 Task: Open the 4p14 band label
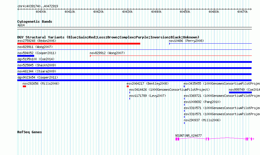[21, 25]
